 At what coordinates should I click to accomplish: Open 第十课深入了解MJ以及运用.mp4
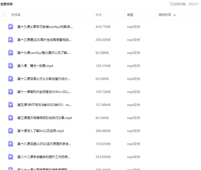pos(40,131)
